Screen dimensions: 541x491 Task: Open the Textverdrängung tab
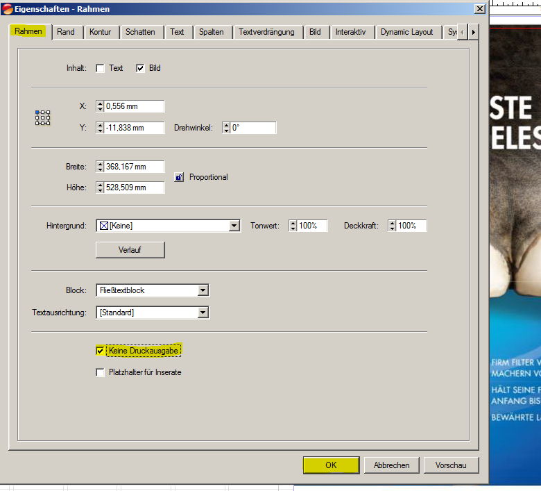pos(266,32)
